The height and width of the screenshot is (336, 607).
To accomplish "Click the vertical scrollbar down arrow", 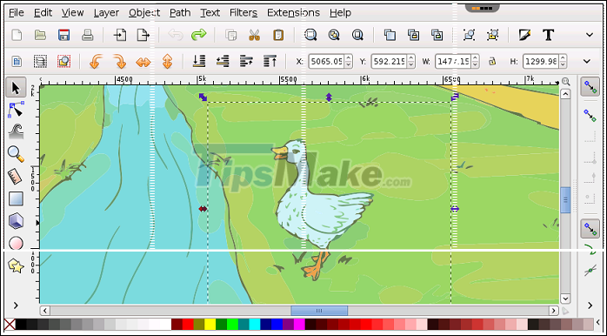I will pos(565,299).
